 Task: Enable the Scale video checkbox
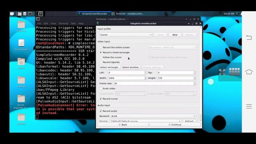(x=101, y=88)
